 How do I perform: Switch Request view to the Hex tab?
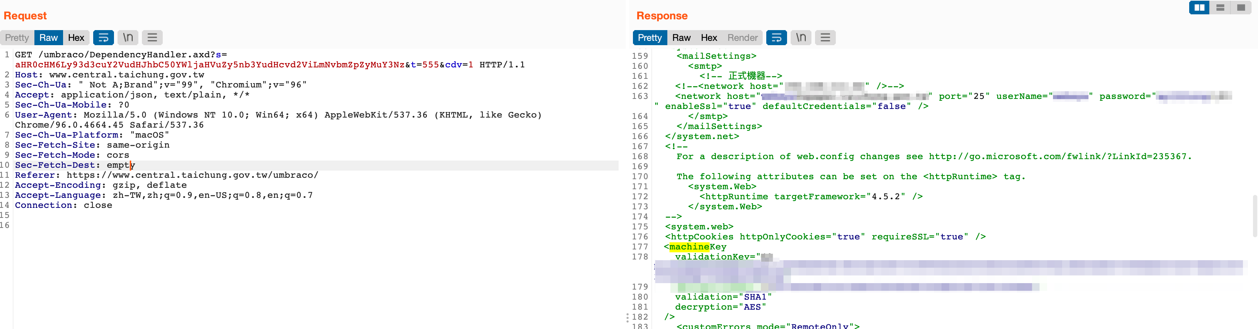[x=76, y=38]
